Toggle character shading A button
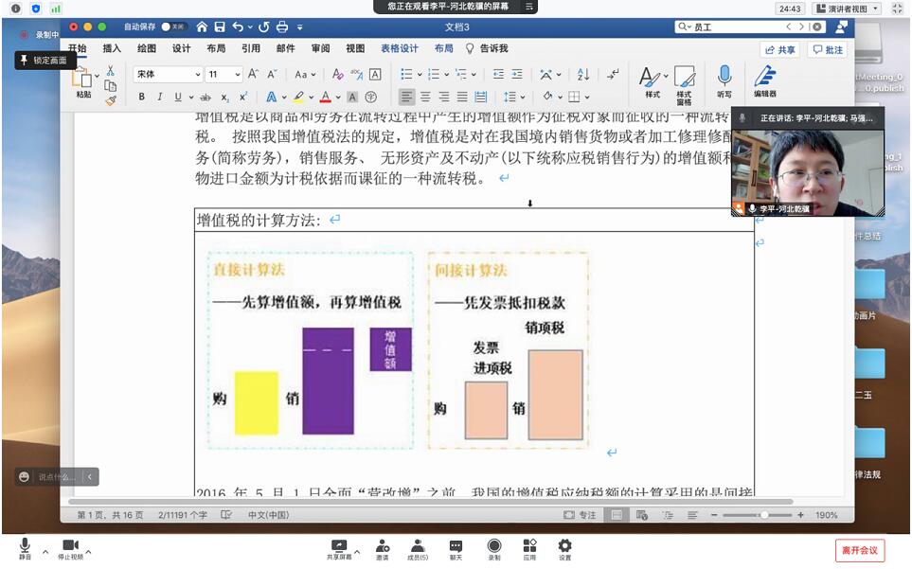 [x=352, y=98]
